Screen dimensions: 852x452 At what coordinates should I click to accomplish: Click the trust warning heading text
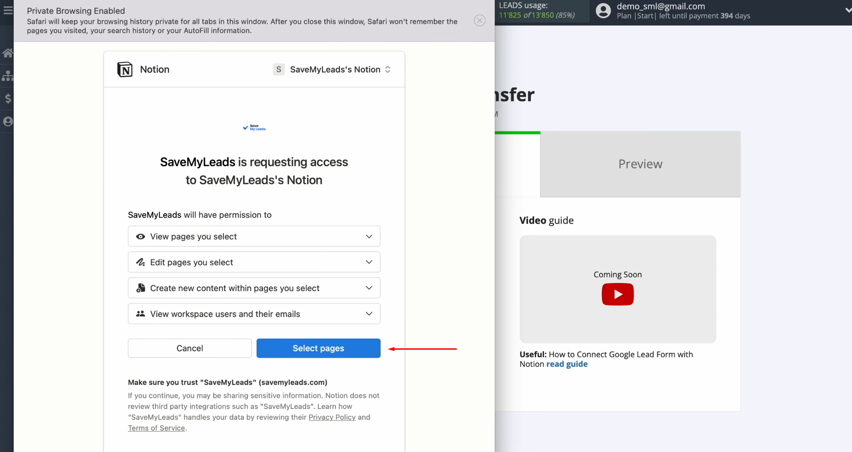coord(228,382)
